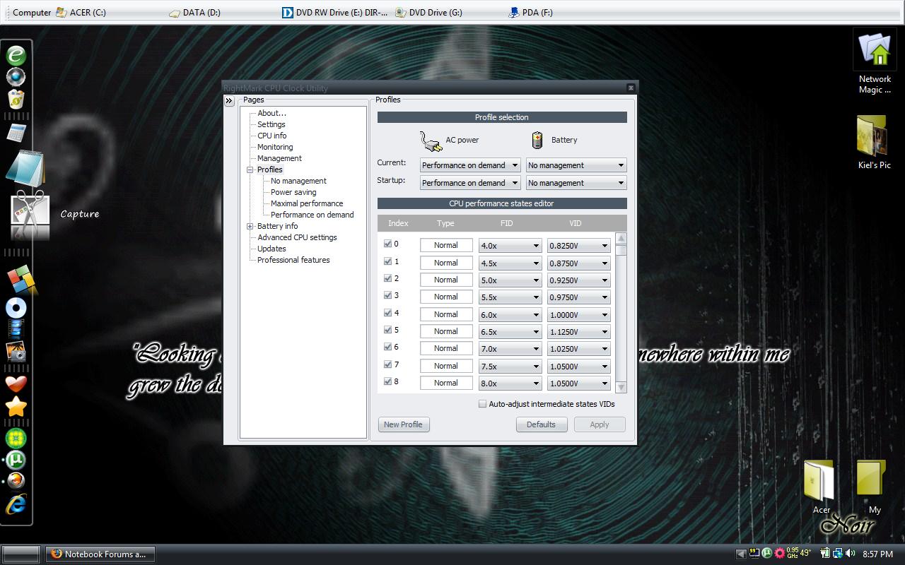Screen dimensions: 905x565
Task: Open AC power Startup profile dropdown
Action: 470,183
